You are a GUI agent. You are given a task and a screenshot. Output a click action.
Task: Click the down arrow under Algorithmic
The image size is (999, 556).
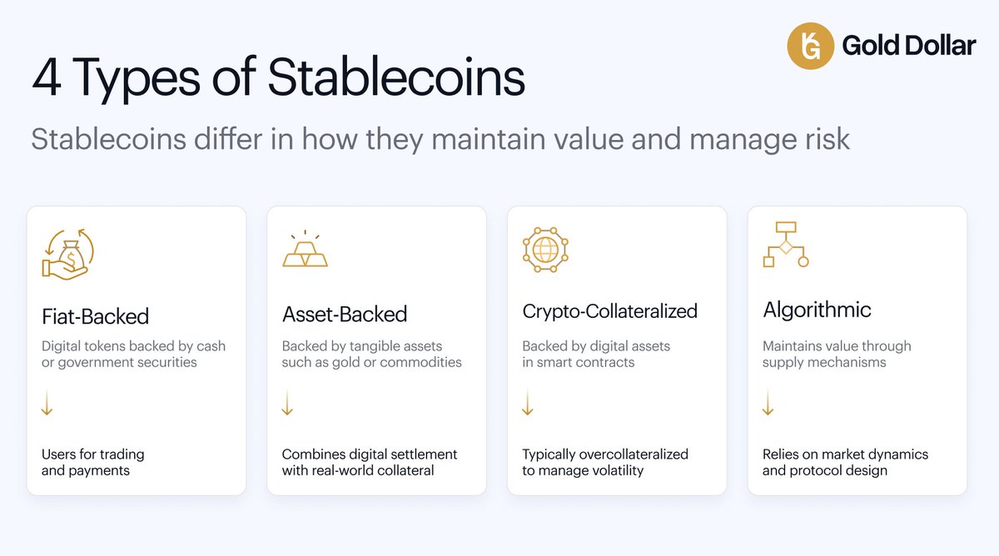[x=768, y=405]
